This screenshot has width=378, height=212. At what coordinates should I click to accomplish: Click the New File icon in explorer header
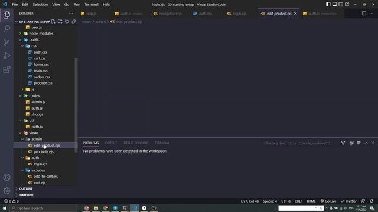[53, 22]
